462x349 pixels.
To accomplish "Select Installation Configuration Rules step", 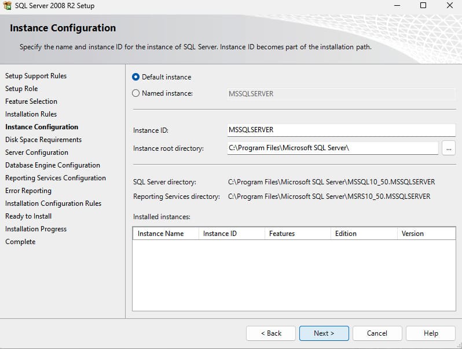I will (53, 203).
